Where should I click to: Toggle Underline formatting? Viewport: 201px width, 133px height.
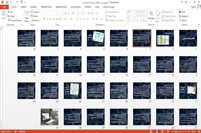pos(51,19)
